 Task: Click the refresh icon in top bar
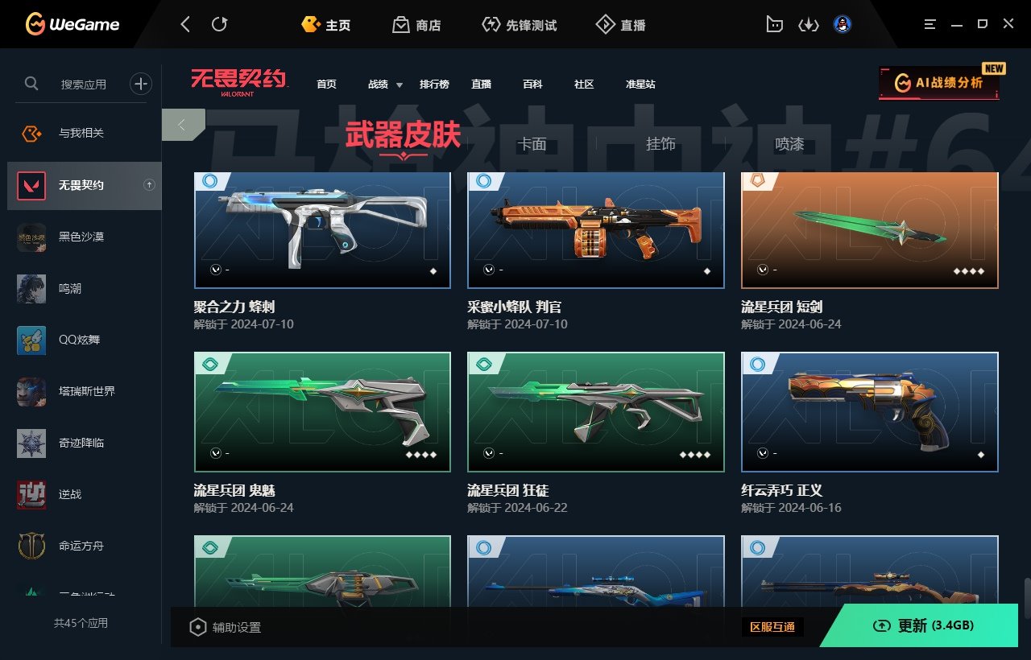tap(219, 25)
